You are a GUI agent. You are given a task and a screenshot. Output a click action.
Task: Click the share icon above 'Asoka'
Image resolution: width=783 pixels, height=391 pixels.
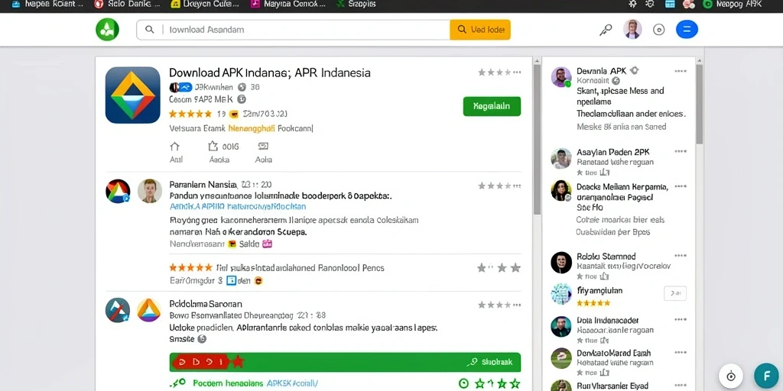click(213, 146)
